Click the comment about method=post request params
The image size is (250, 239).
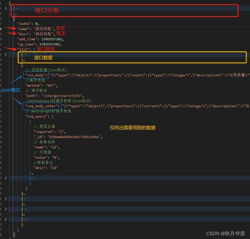[x=58, y=101]
